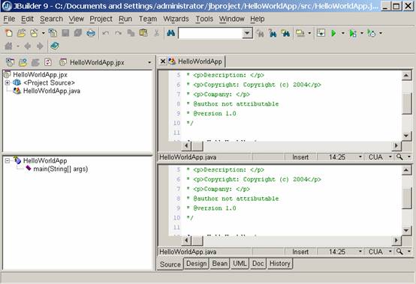
Task: Click the Messages toggle icon
Action: point(300,34)
